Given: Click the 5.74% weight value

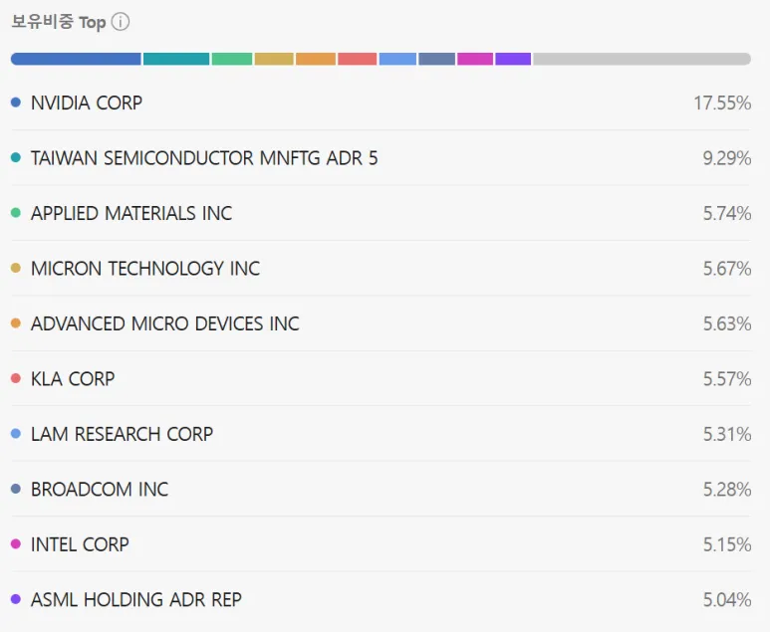Looking at the screenshot, I should 727,213.
